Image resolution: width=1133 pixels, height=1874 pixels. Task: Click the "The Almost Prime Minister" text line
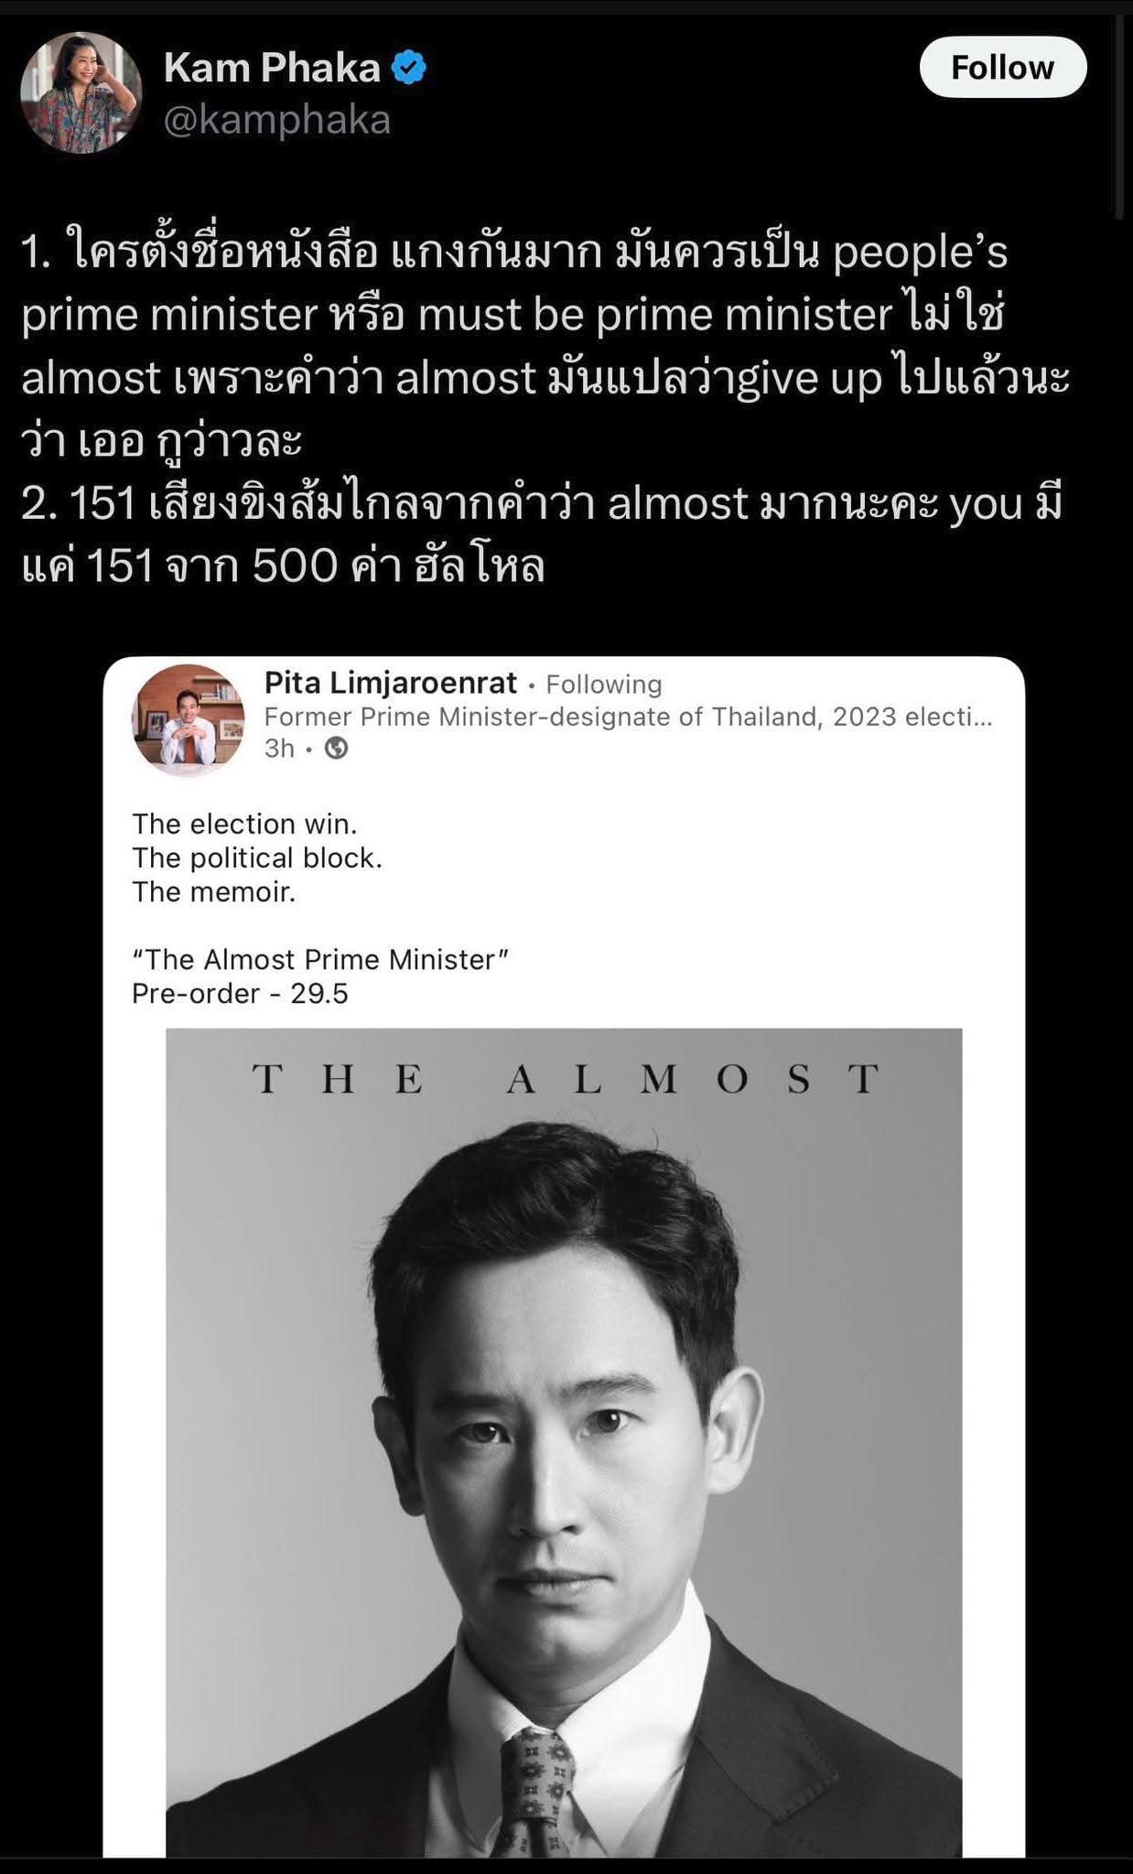point(320,959)
